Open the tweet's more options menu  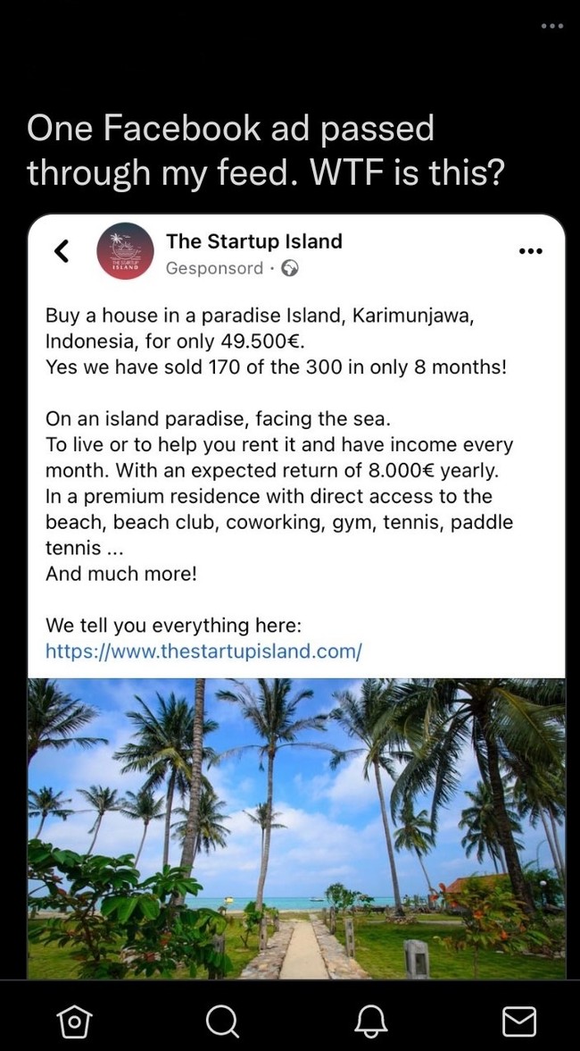tap(552, 26)
